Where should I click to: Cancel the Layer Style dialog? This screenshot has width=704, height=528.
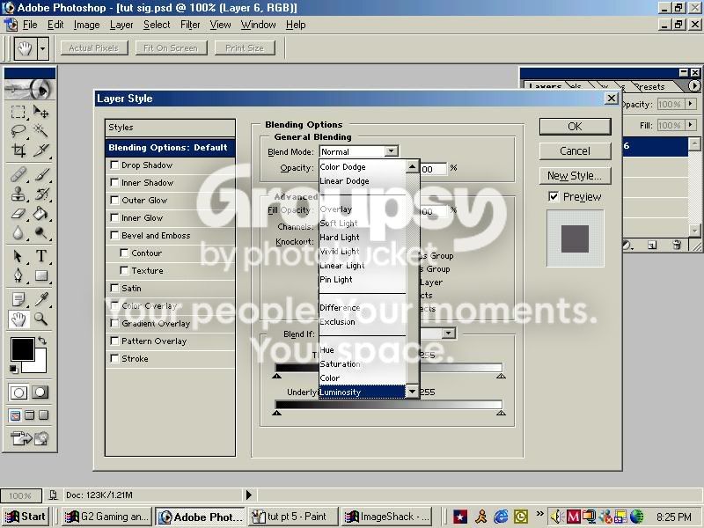(576, 150)
